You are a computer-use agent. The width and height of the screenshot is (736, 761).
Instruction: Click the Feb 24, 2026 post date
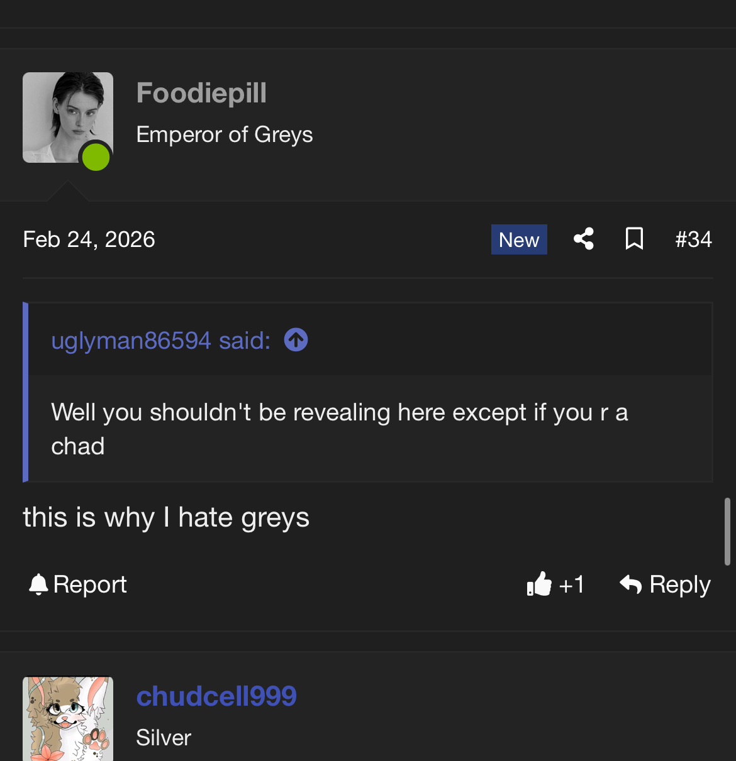click(x=89, y=239)
